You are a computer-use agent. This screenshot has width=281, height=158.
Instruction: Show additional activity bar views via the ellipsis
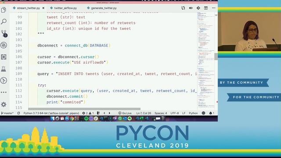pos(4,92)
